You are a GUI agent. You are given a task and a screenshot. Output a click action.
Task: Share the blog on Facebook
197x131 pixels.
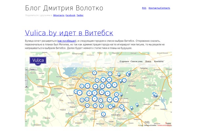click(x=70, y=15)
